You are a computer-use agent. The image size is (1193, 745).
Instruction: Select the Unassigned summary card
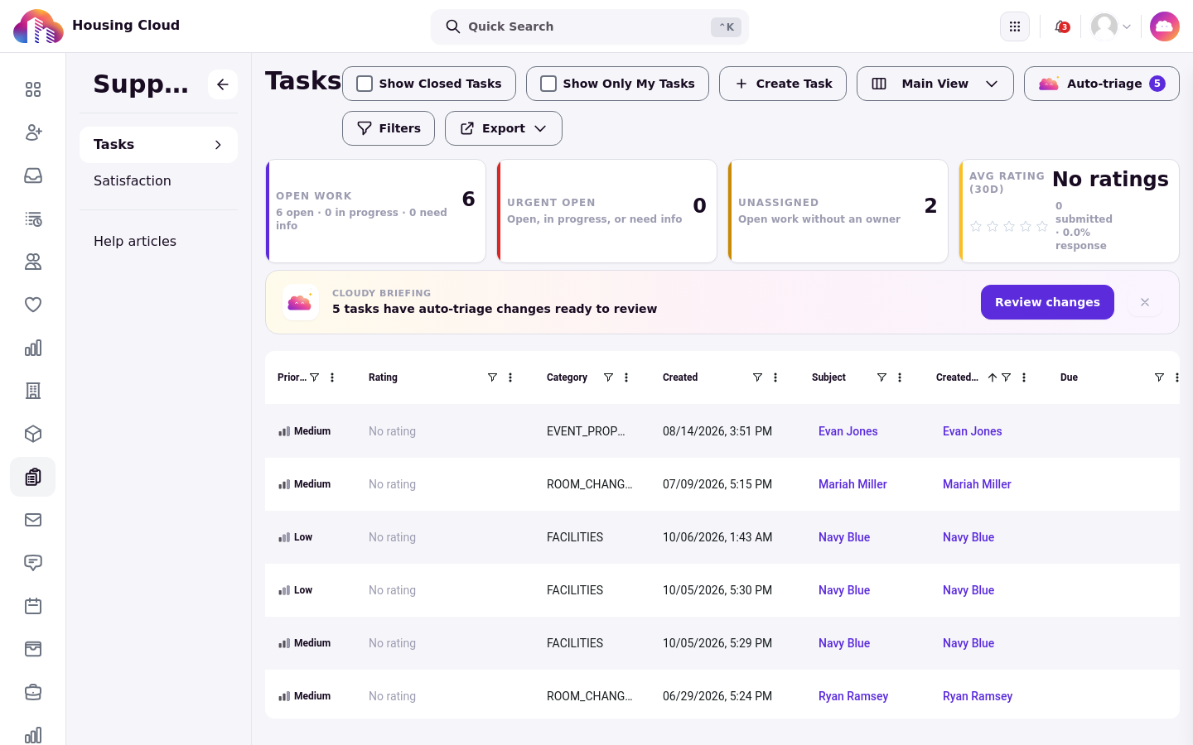pos(838,211)
